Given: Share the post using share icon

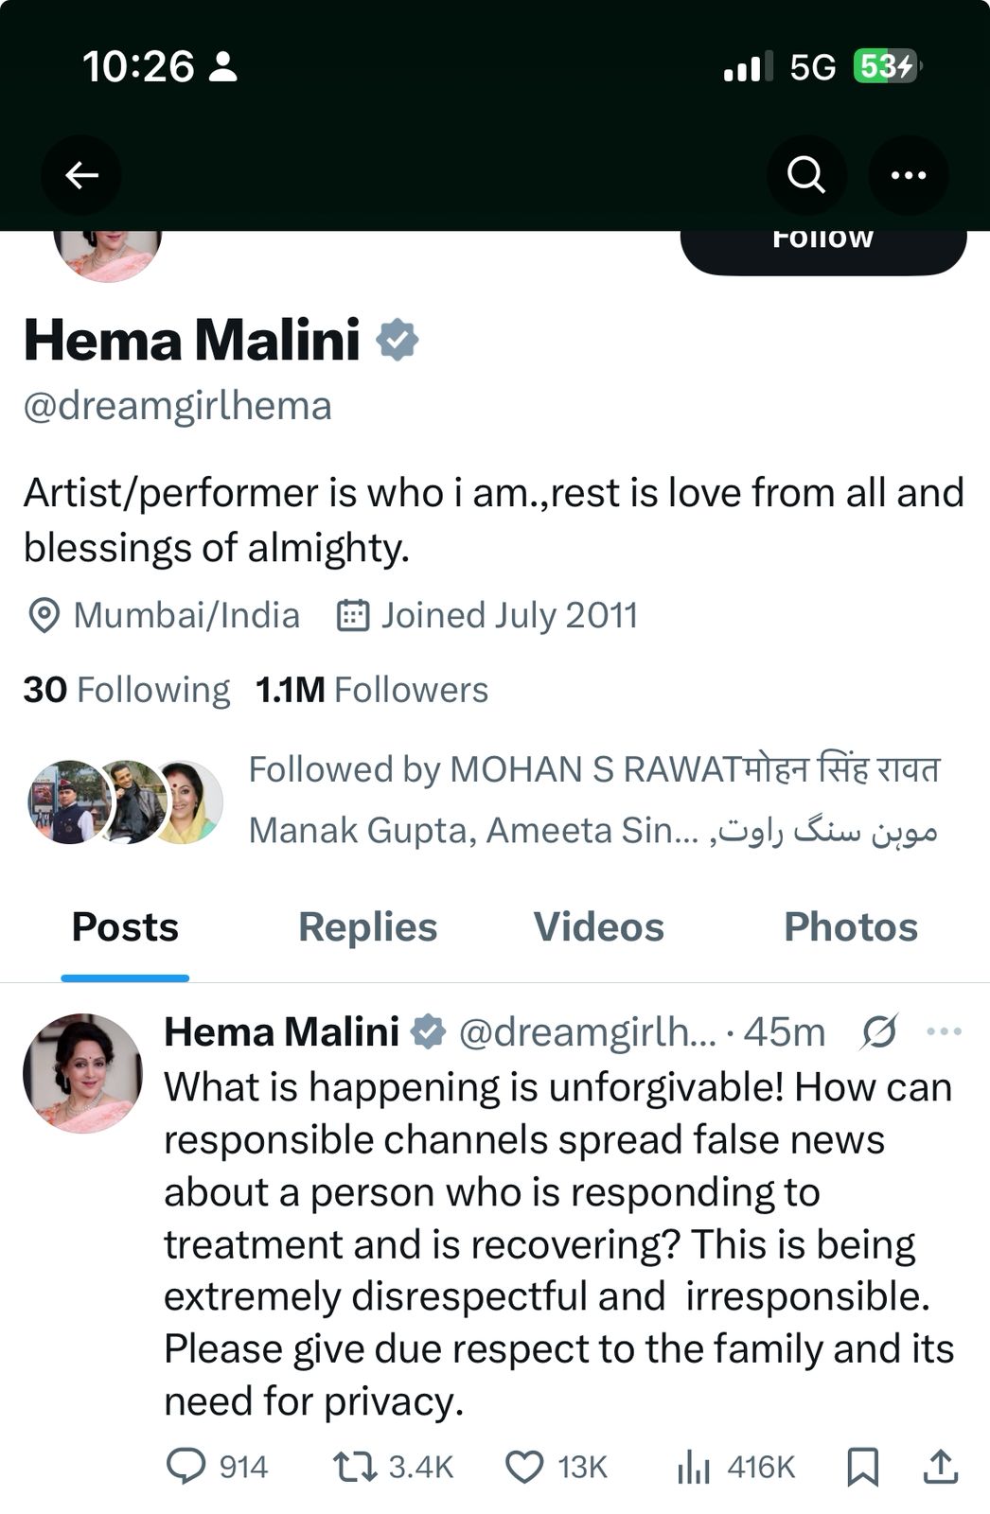Looking at the screenshot, I should pyautogui.click(x=940, y=1467).
